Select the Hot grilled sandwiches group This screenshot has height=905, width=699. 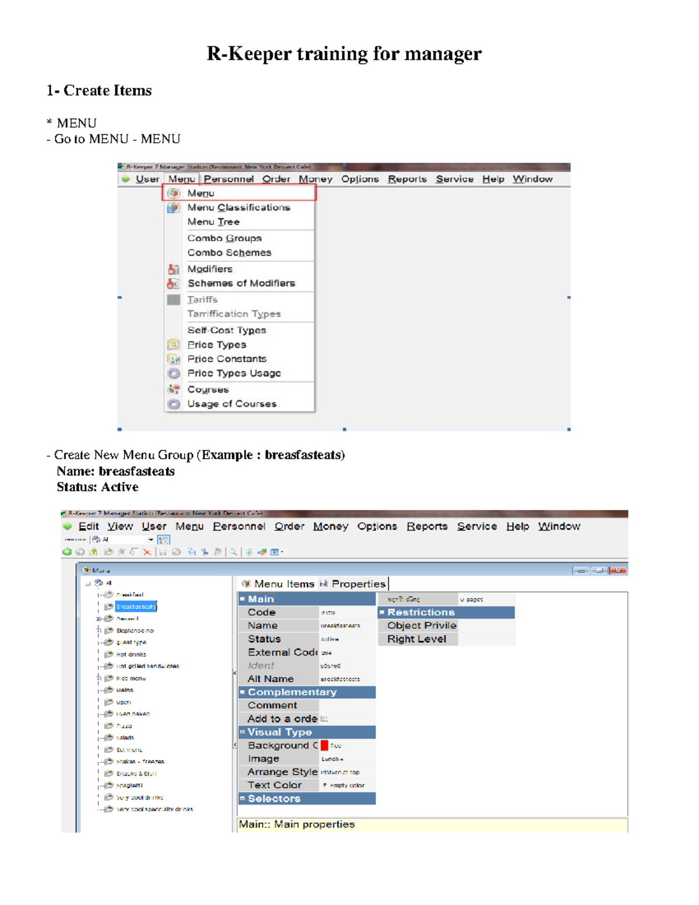click(x=147, y=666)
